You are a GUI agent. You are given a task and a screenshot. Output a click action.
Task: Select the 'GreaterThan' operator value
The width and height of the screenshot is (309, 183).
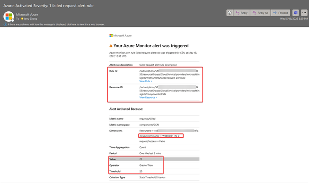[x=146, y=166]
